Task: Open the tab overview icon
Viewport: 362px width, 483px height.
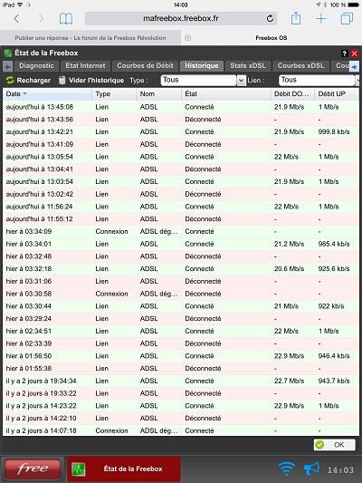Action: 347,18
